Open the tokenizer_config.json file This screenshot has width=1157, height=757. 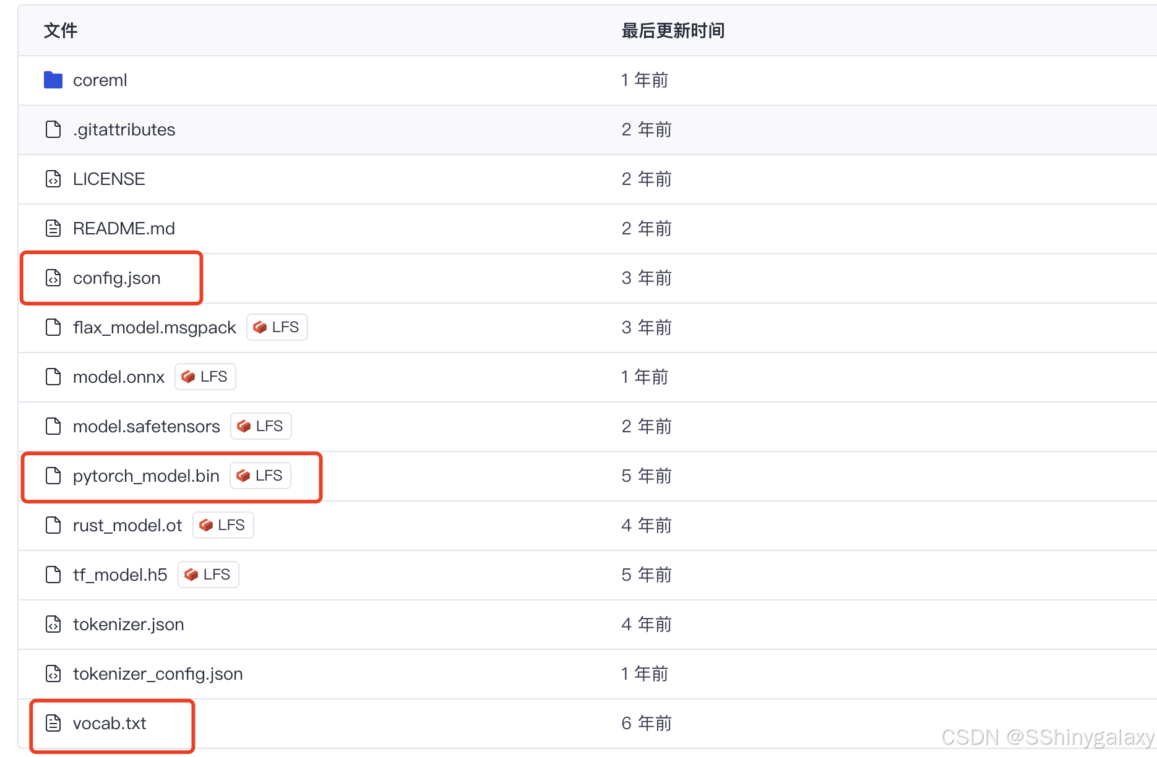pos(158,674)
